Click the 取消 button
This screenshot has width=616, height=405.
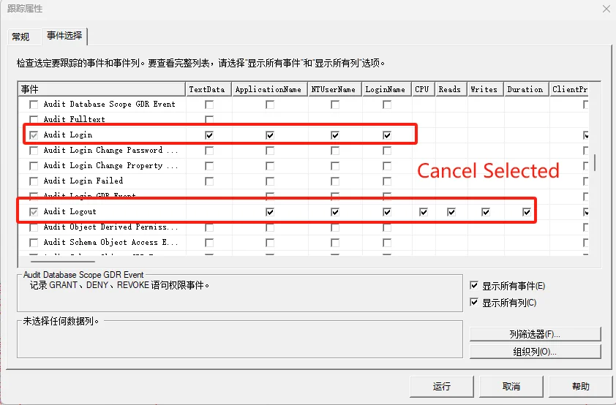(511, 387)
